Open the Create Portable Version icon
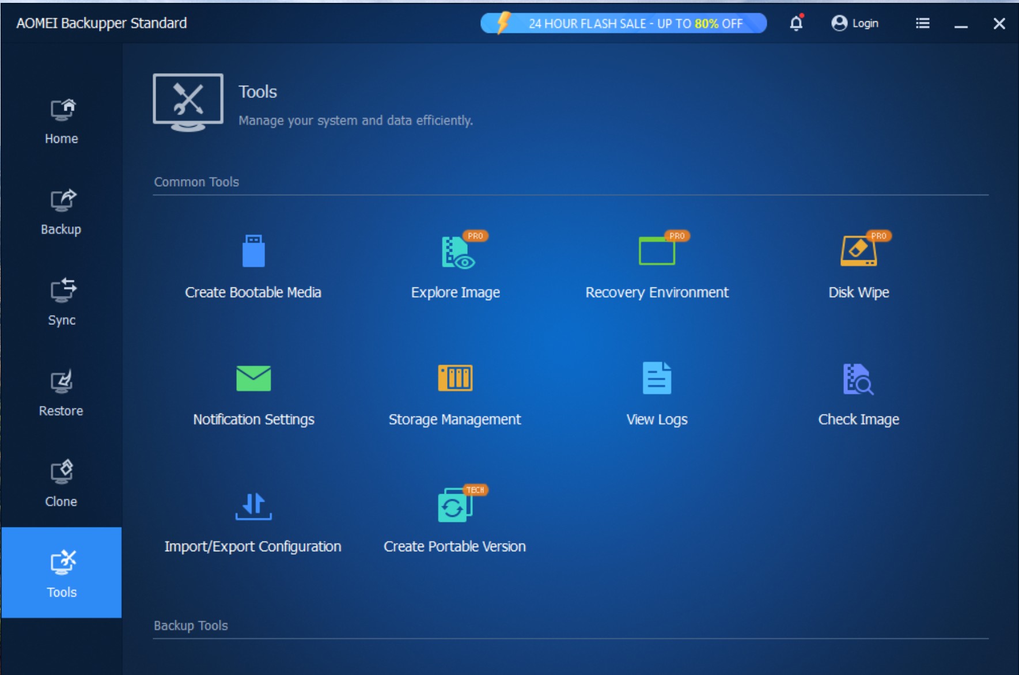 (x=455, y=505)
